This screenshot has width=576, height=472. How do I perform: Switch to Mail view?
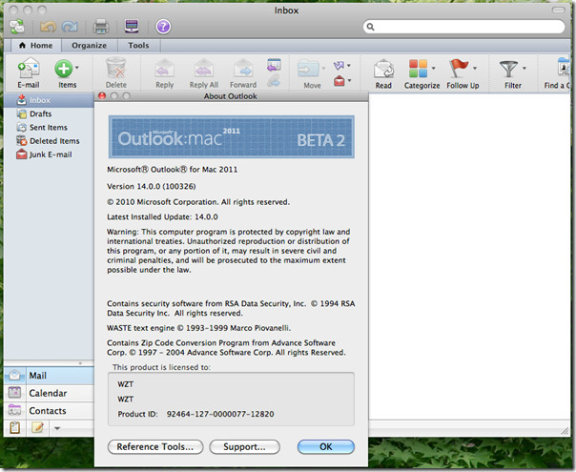click(x=49, y=376)
